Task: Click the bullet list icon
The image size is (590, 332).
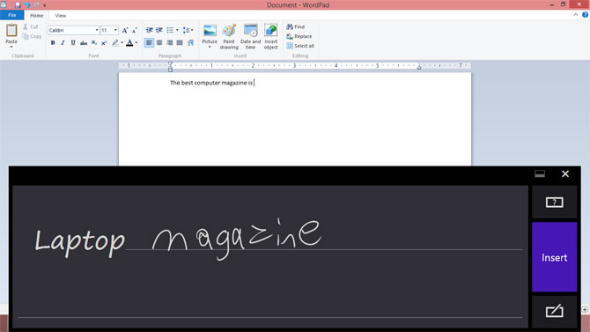Action: pos(170,30)
